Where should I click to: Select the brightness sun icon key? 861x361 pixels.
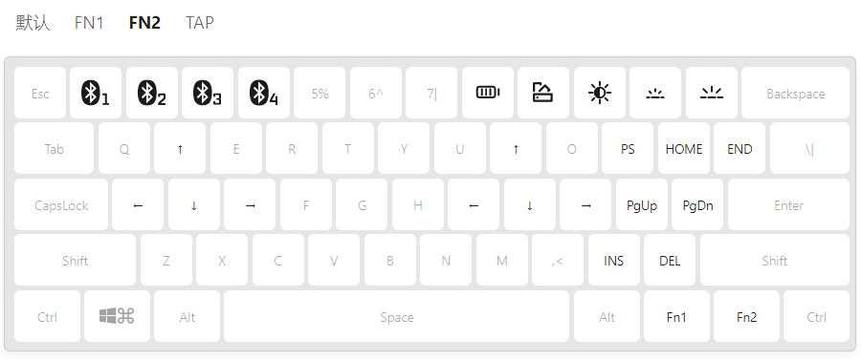point(600,94)
